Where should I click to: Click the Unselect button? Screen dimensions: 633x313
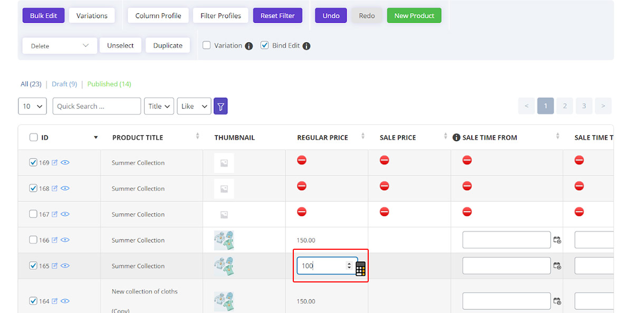click(x=120, y=45)
